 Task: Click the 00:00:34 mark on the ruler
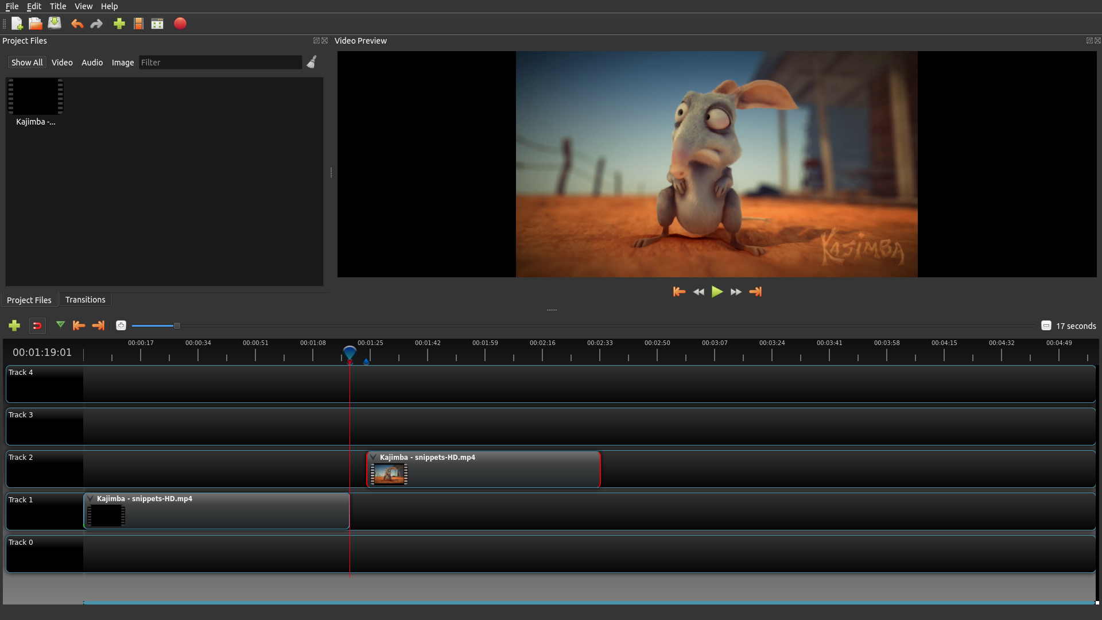[198, 343]
